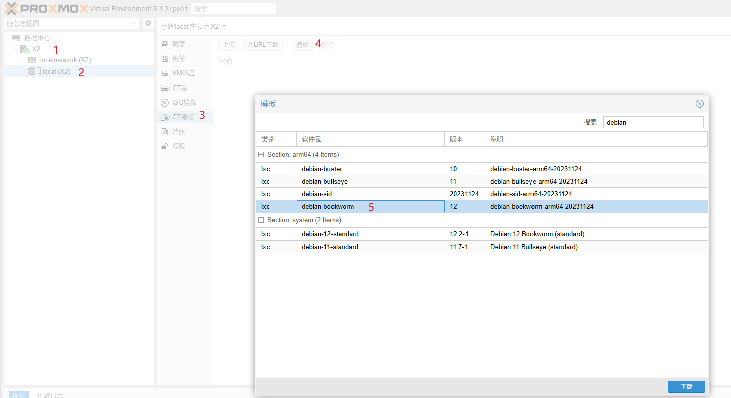Viewport: 731px width, 398px height.
Task: Open the 备份 backup section
Action: point(178,59)
